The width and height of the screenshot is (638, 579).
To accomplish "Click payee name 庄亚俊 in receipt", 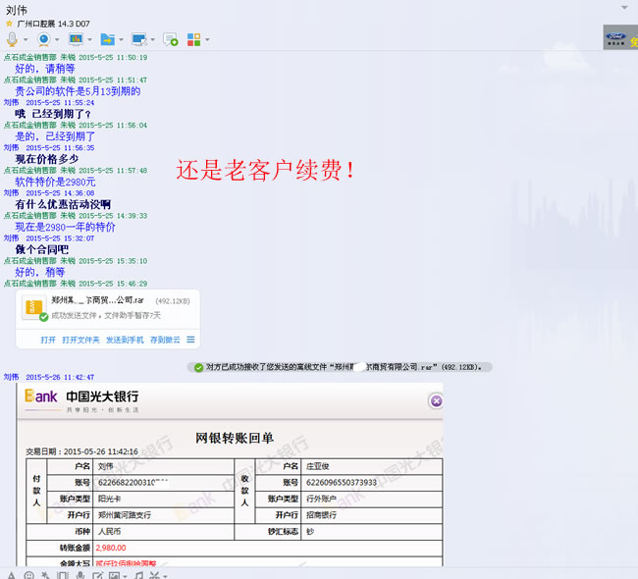I will [x=317, y=466].
